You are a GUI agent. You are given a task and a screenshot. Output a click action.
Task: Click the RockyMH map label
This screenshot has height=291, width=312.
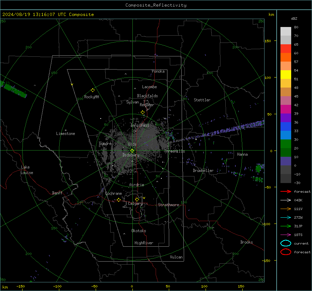click(92, 97)
